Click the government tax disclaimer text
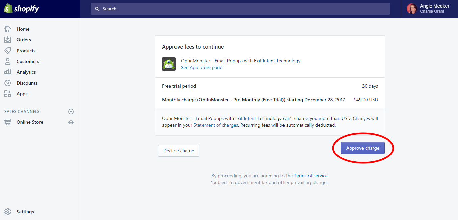The image size is (458, 220). coord(270,182)
